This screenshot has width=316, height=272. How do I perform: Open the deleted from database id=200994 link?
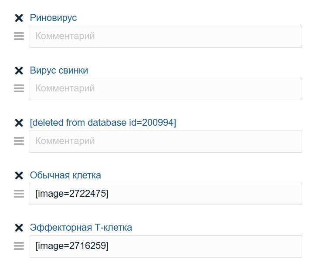[103, 123]
